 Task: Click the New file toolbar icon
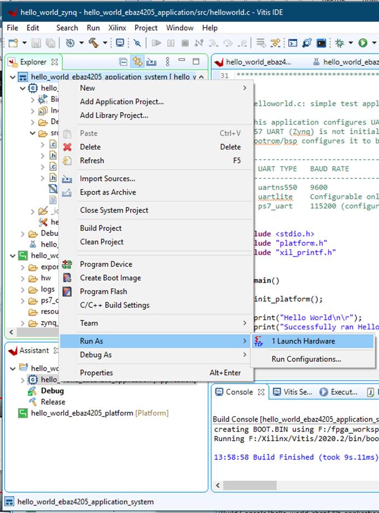point(12,43)
